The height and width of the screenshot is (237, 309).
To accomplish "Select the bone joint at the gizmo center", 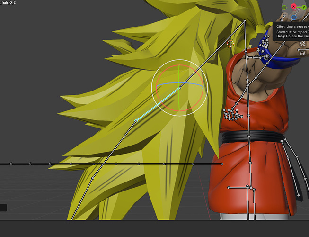I will (180, 88).
